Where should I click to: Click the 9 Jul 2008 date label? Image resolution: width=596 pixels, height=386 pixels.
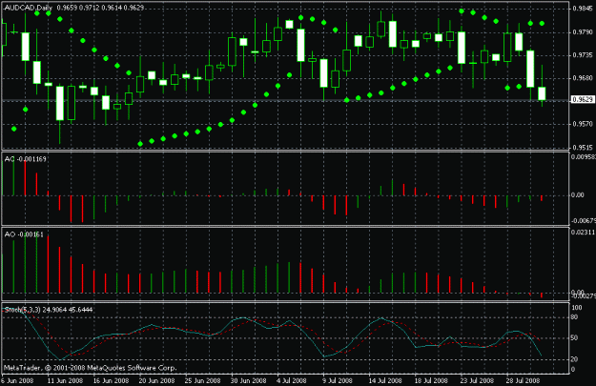coord(338,380)
